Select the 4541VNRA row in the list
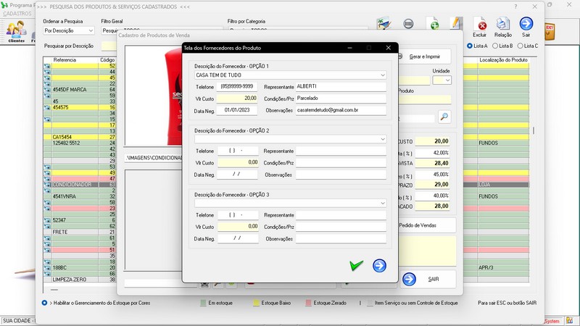 coord(80,196)
